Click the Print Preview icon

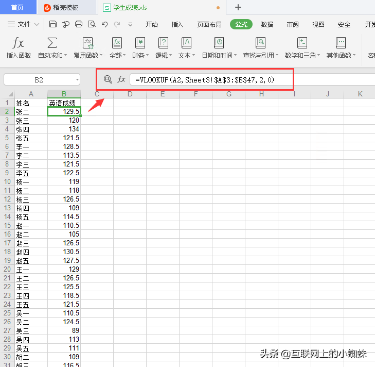(x=92, y=24)
